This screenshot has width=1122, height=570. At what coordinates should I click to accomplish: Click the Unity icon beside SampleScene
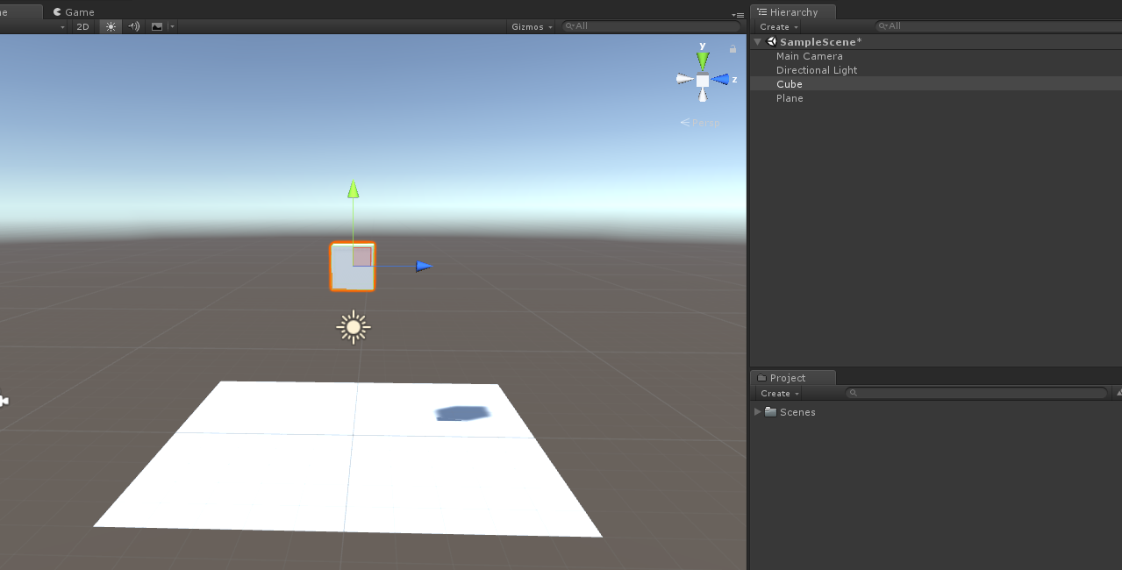(x=771, y=41)
